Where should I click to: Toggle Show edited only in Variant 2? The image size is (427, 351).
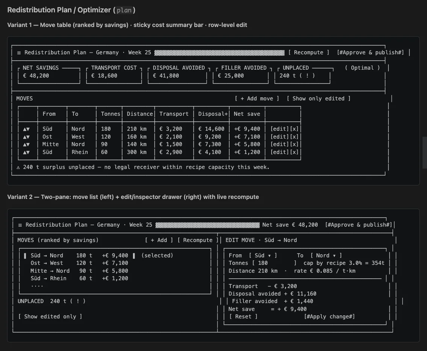tap(50, 317)
